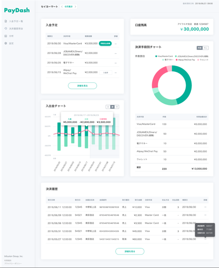The width and height of the screenshot is (219, 268).
Task: Switch cash-flow chart to 月 view
Action: (x=117, y=107)
